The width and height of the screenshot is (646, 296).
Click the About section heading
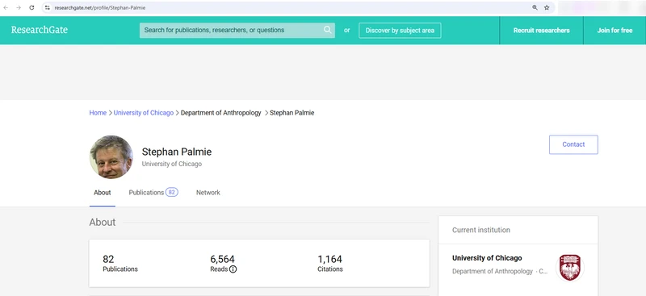click(x=103, y=223)
